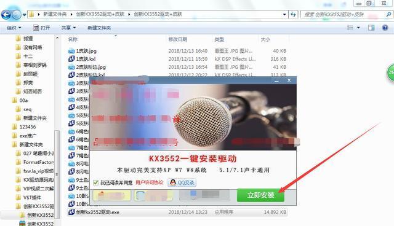
Task: Open the 用户许可协议 link
Action: click(149, 182)
